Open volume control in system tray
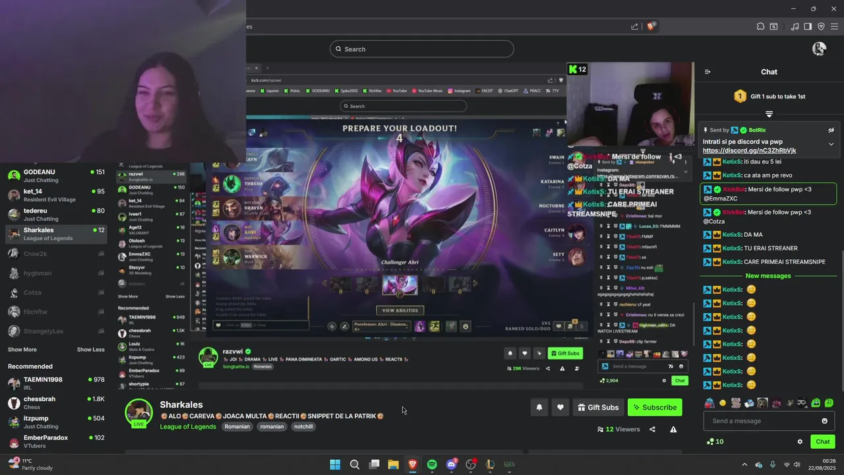Image resolution: width=844 pixels, height=475 pixels. click(x=797, y=464)
